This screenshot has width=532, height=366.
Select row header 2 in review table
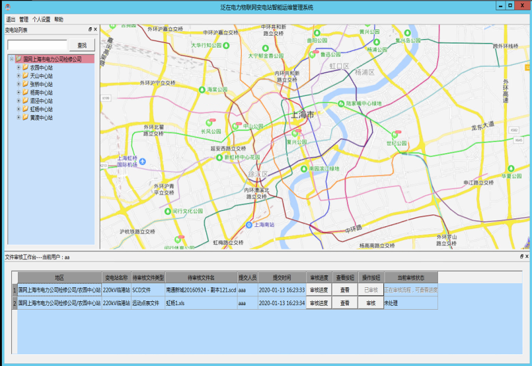click(x=15, y=302)
